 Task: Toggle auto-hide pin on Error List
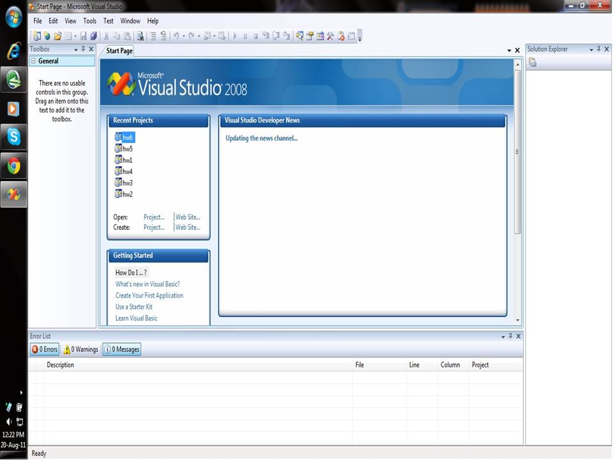(x=510, y=336)
